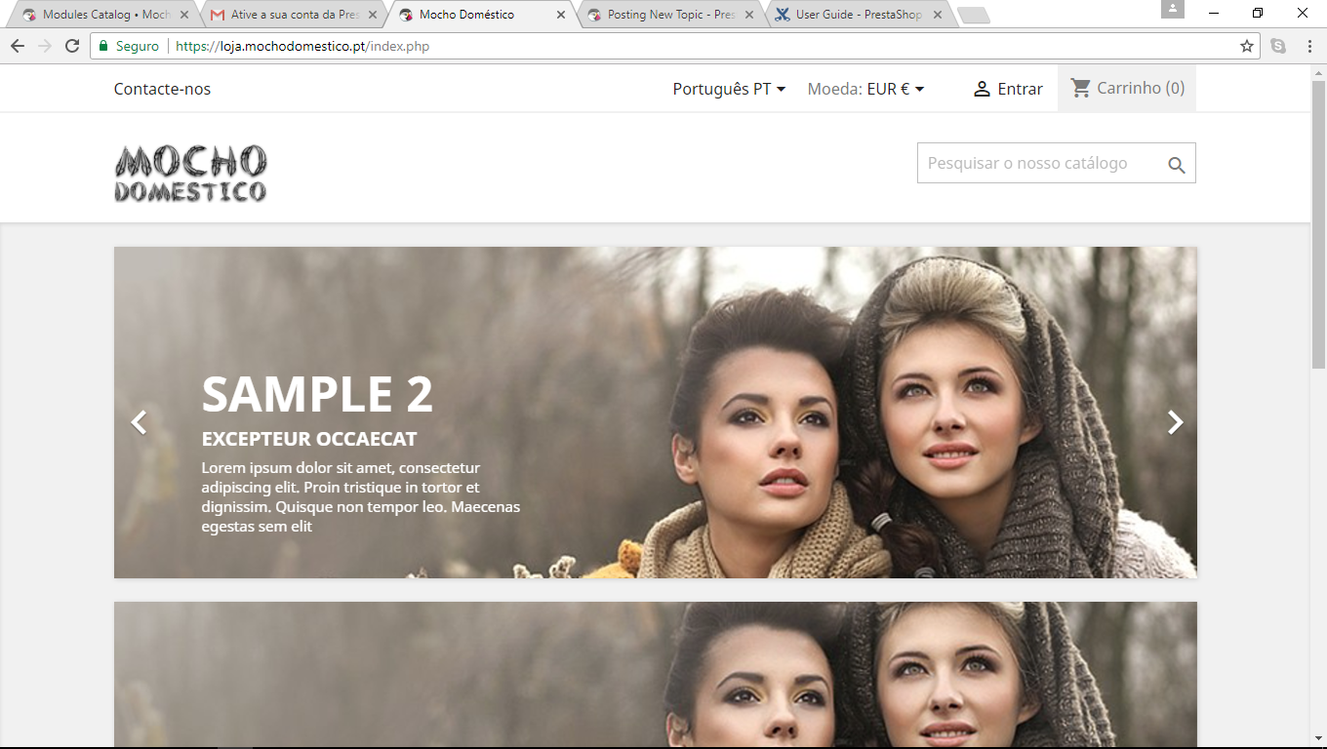Bookmark this page with the star icon

[x=1246, y=46]
